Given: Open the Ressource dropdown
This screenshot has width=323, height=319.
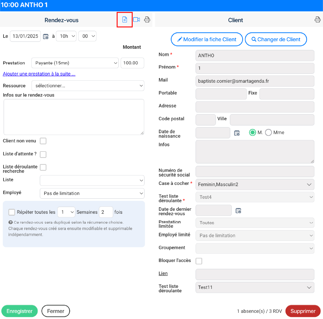Looking at the screenshot, I should (88, 86).
